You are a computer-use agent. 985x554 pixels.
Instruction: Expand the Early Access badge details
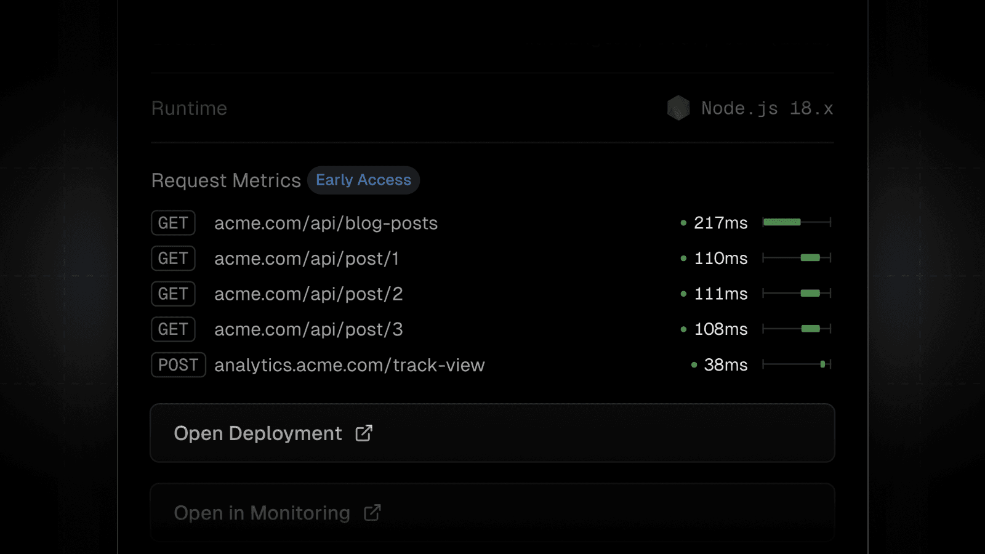pos(363,180)
